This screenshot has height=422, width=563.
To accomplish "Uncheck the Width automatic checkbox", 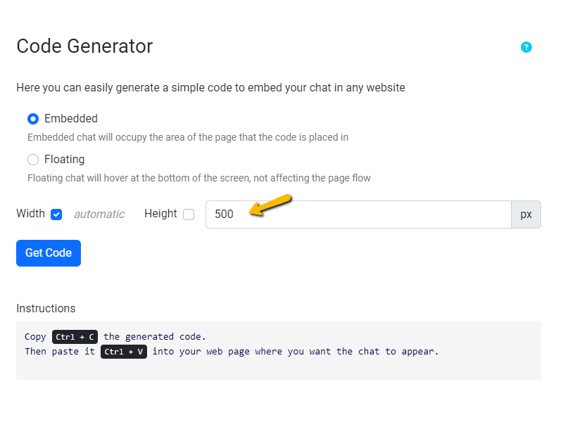I will click(57, 215).
